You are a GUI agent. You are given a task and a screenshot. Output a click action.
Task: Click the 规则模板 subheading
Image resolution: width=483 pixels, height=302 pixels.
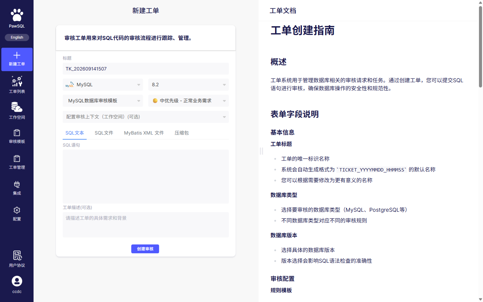click(281, 290)
